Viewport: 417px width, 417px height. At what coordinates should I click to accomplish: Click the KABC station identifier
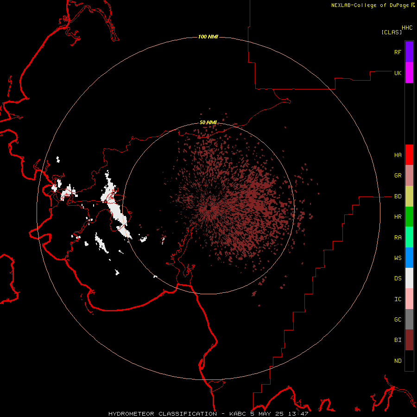pyautogui.click(x=238, y=414)
